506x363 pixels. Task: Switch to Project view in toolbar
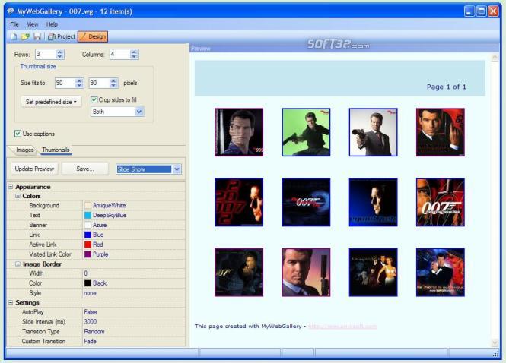(62, 36)
